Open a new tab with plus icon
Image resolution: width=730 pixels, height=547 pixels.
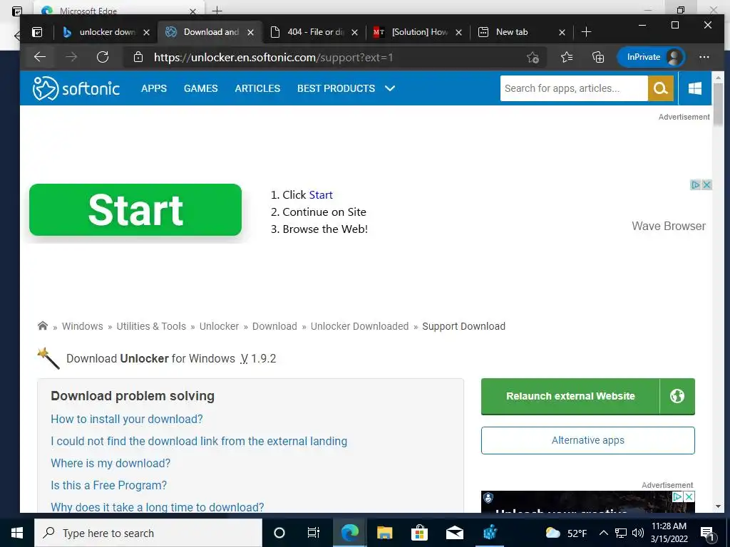click(x=586, y=32)
